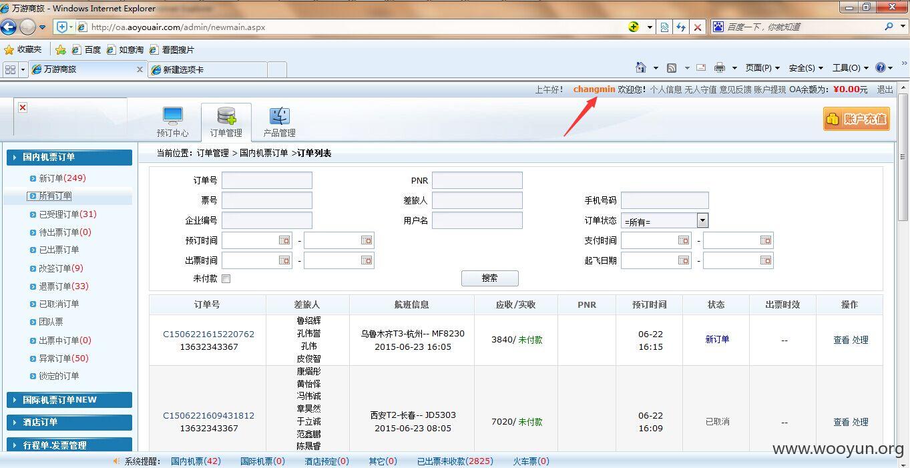Open the tab list dropdown arrow
The width and height of the screenshot is (910, 468).
tap(23, 69)
